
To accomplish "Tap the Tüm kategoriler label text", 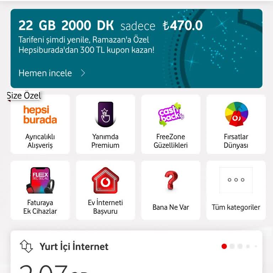I will [x=236, y=207].
